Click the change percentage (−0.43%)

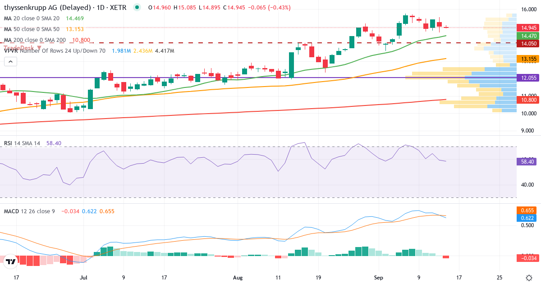(x=279, y=8)
